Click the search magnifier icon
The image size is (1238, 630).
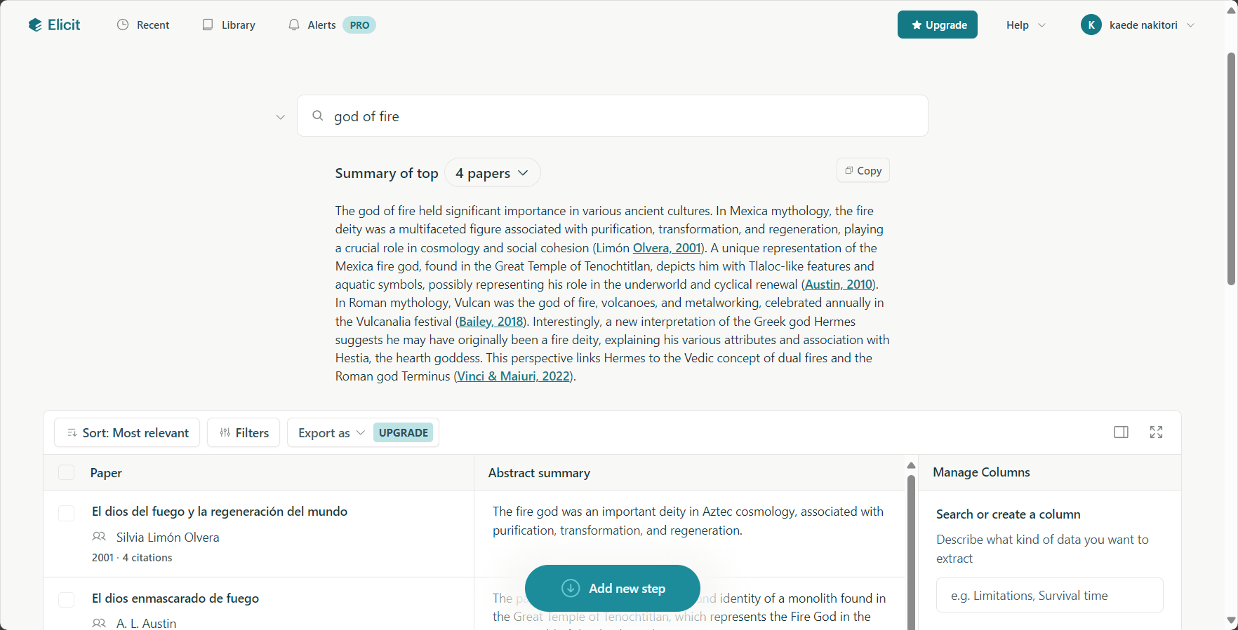pyautogui.click(x=318, y=116)
